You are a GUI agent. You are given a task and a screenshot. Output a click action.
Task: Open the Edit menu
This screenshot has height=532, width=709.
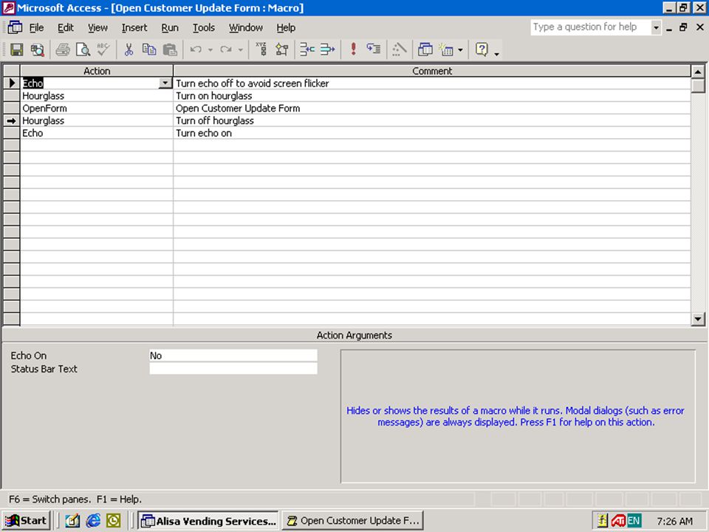pyautogui.click(x=66, y=27)
